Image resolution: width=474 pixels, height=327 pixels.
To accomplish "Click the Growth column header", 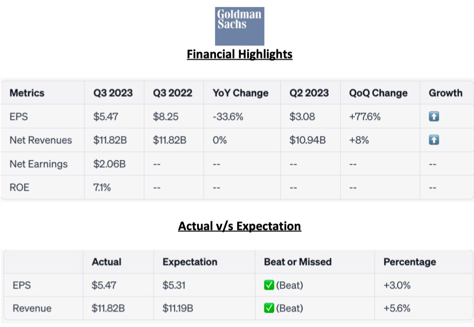I will coord(445,93).
